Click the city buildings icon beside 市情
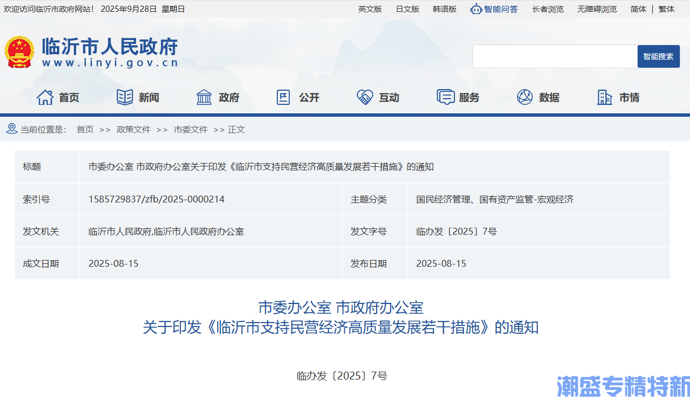690x397 pixels. tap(604, 98)
